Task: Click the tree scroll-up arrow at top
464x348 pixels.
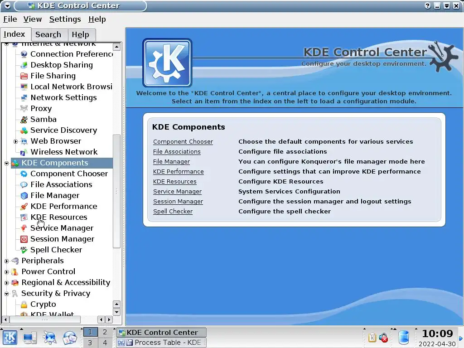Action: click(x=116, y=47)
